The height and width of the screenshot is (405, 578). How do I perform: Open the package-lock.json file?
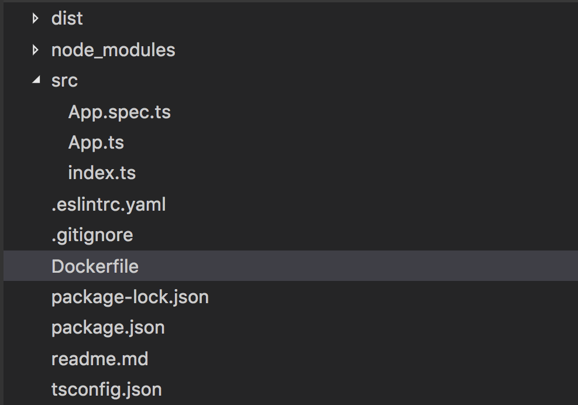(130, 297)
